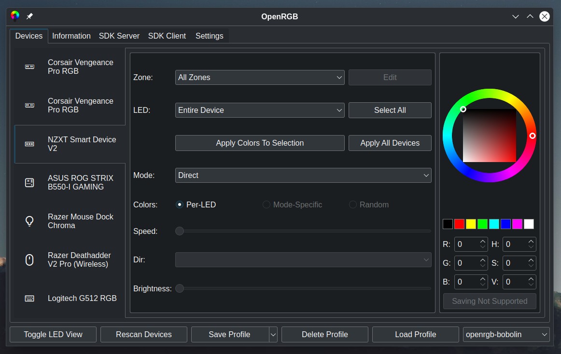The image size is (561, 354).
Task: Select Logitech G512 RGB in device list
Action: click(x=70, y=298)
